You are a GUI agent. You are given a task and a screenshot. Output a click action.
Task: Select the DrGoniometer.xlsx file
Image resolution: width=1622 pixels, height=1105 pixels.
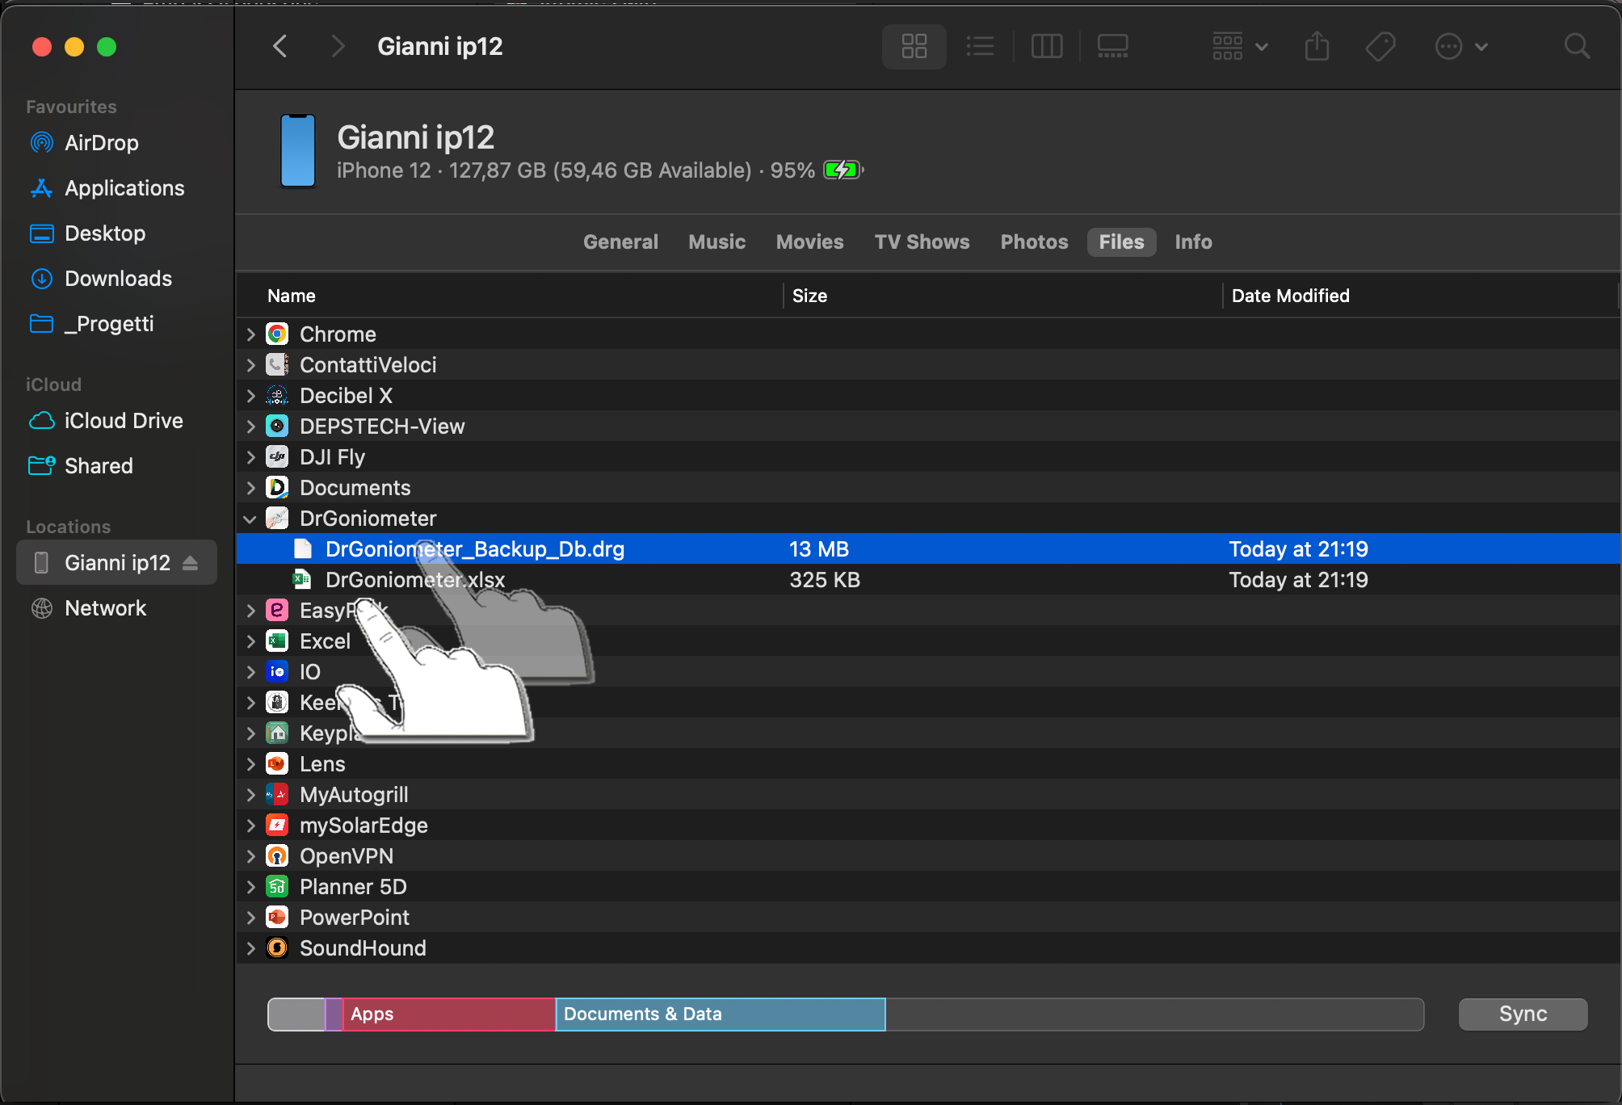click(928, 580)
